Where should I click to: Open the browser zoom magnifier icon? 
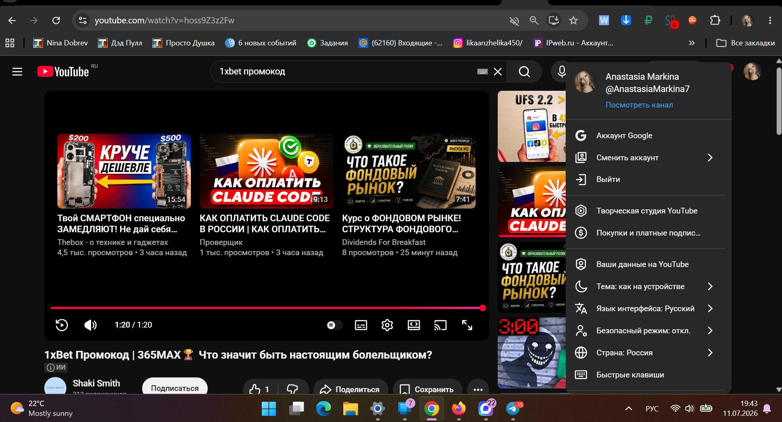pyautogui.click(x=534, y=20)
